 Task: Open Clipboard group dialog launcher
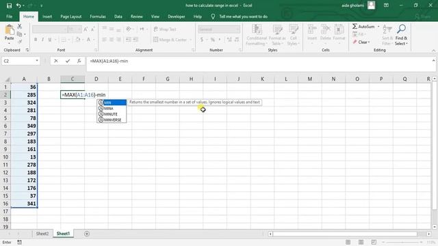tap(27, 50)
